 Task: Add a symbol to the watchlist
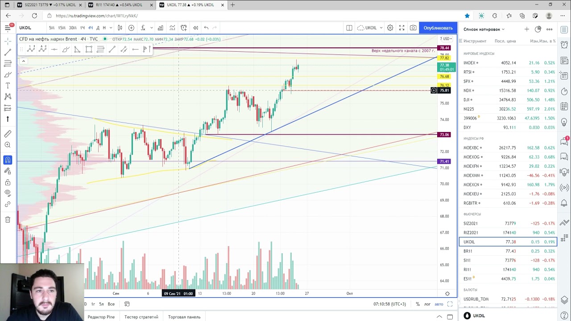click(x=526, y=29)
